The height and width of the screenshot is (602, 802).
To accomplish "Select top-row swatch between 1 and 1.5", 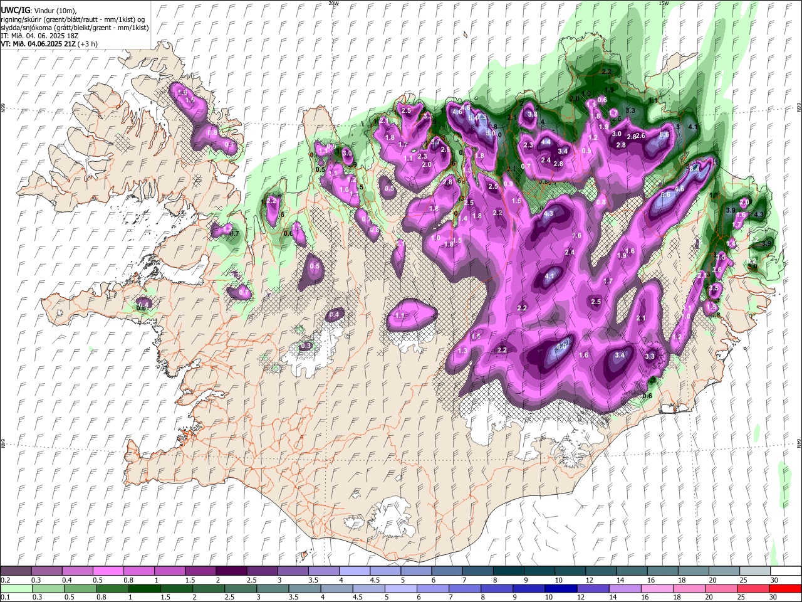I will point(169,571).
